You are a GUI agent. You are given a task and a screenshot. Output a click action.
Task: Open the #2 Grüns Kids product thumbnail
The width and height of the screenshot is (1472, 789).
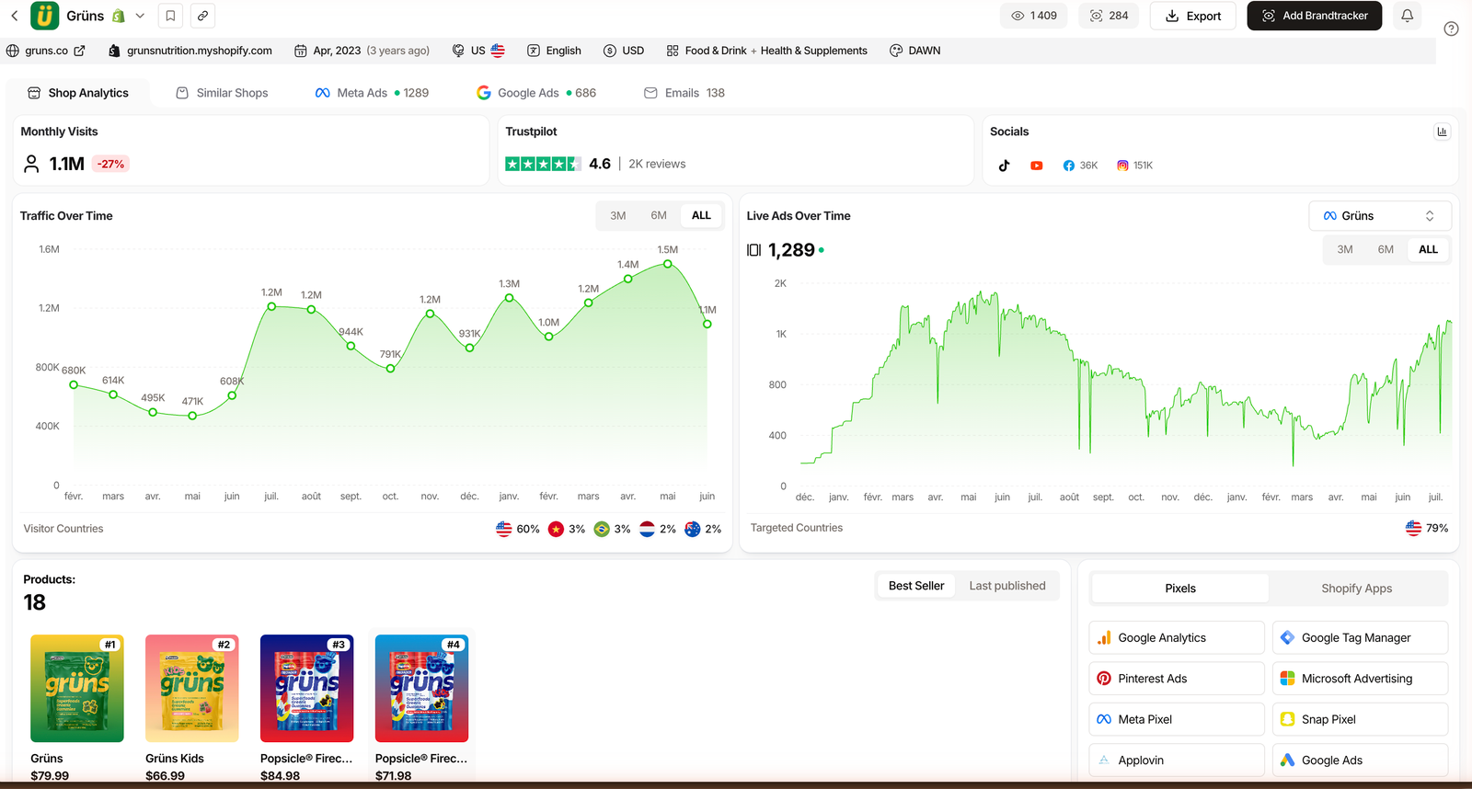pyautogui.click(x=192, y=688)
